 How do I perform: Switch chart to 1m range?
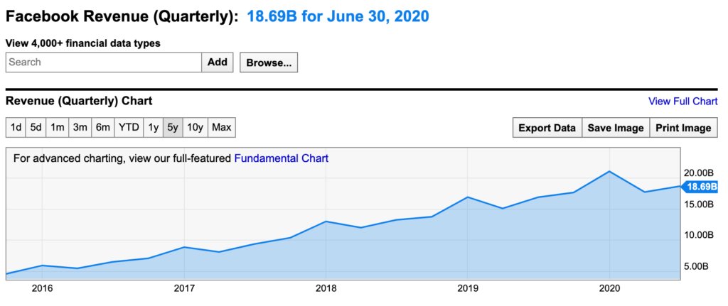click(x=58, y=128)
